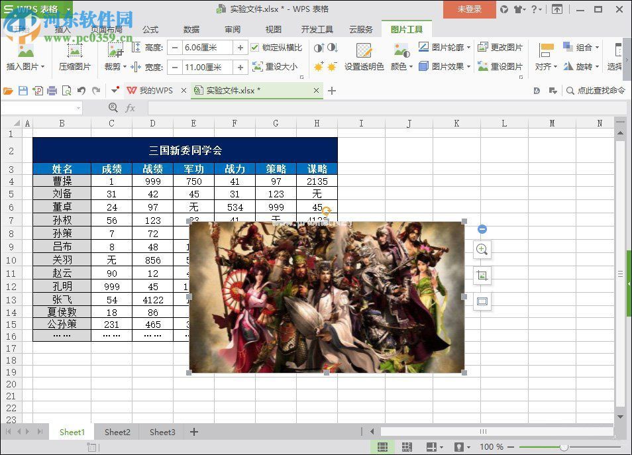Screen dimensions: 632x455
Task: Open the Formulas (公式) tab
Action: pyautogui.click(x=150, y=29)
